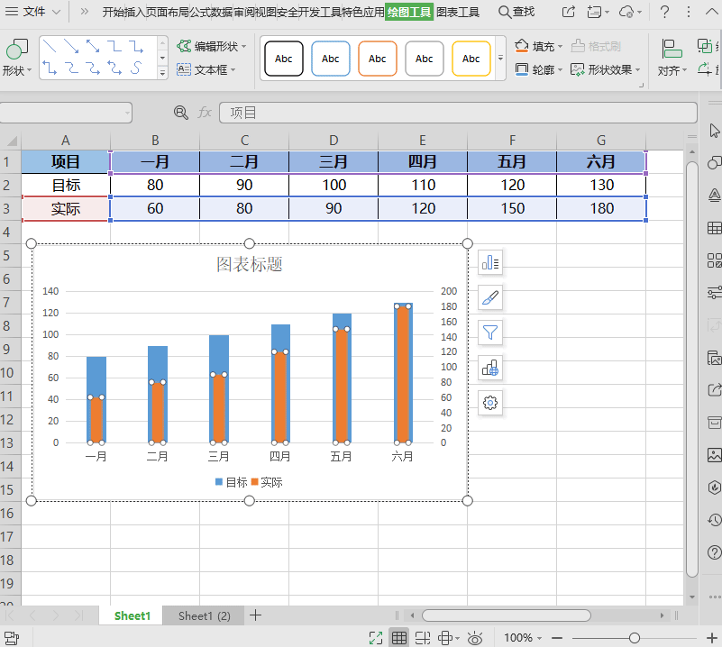Switch to the 开发工具 ribbon tab
This screenshot has height=647, width=722.
(319, 12)
